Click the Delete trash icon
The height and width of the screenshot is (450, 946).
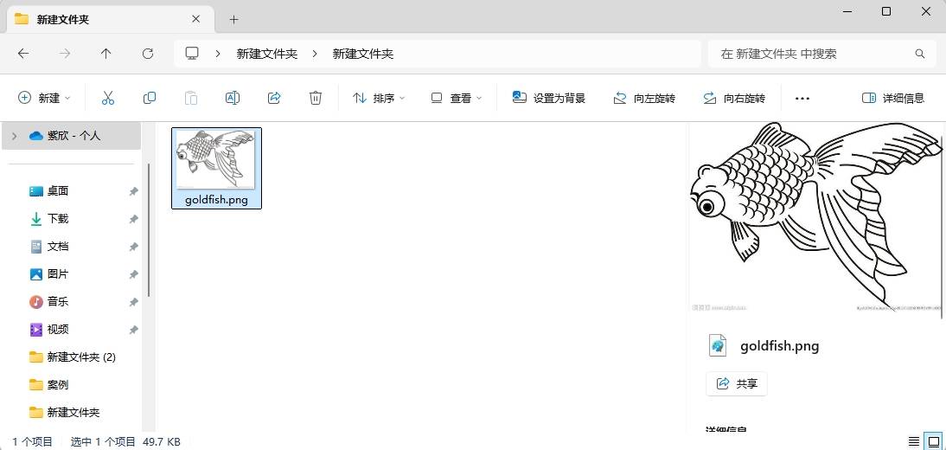316,98
